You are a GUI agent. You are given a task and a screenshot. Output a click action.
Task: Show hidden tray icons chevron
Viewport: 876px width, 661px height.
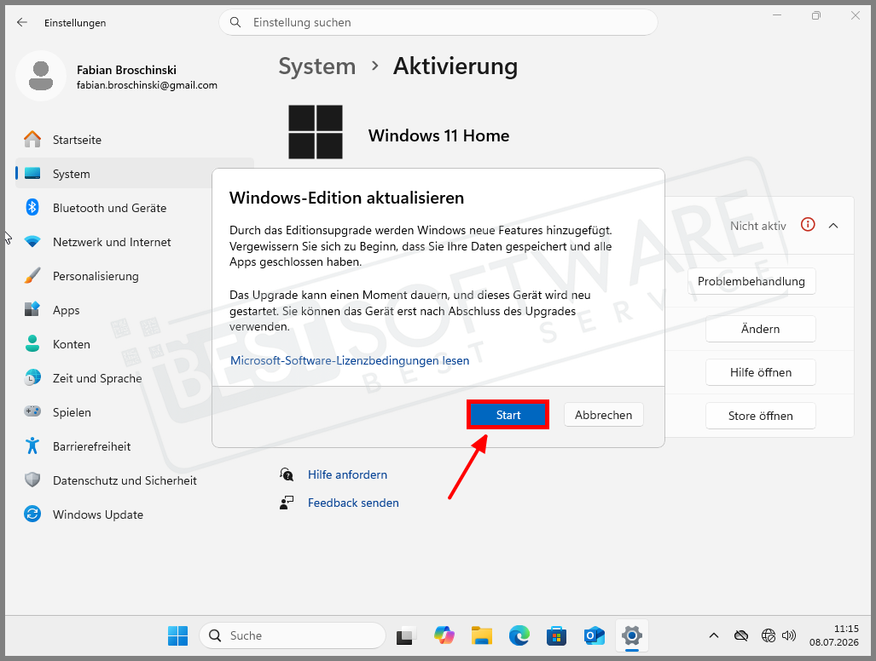coord(713,635)
